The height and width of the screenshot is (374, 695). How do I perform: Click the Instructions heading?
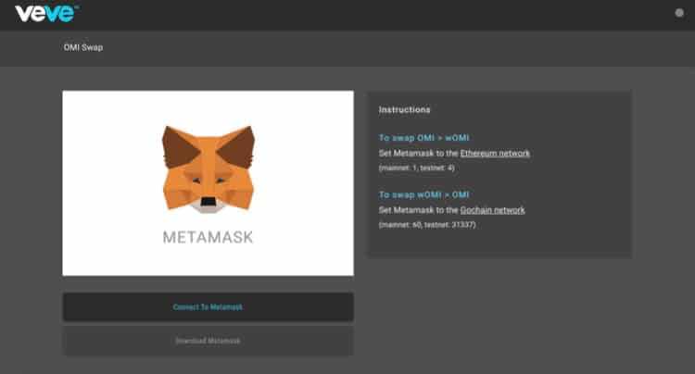(404, 109)
